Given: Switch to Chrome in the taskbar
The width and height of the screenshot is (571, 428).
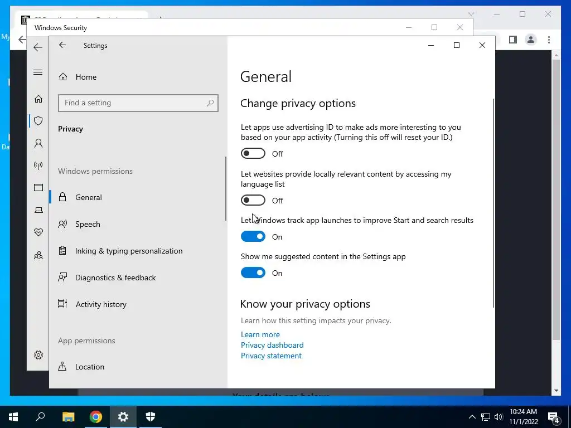Looking at the screenshot, I should (x=96, y=417).
